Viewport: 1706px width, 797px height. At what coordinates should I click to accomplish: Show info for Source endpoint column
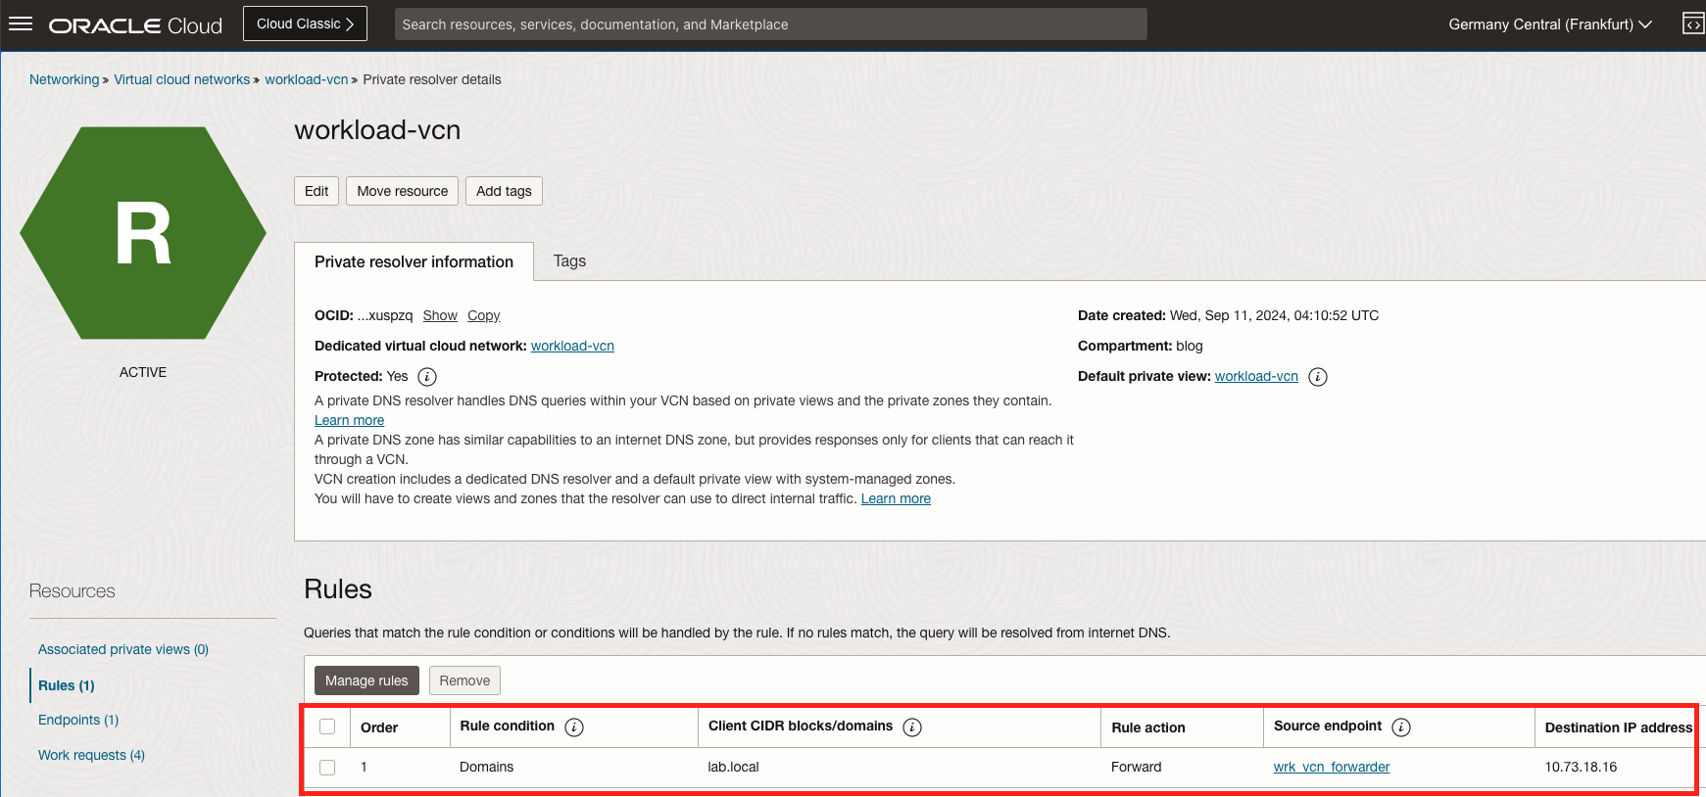coord(1401,727)
